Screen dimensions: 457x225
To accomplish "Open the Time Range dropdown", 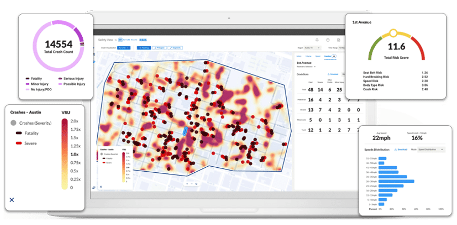I will pyautogui.click(x=341, y=48).
